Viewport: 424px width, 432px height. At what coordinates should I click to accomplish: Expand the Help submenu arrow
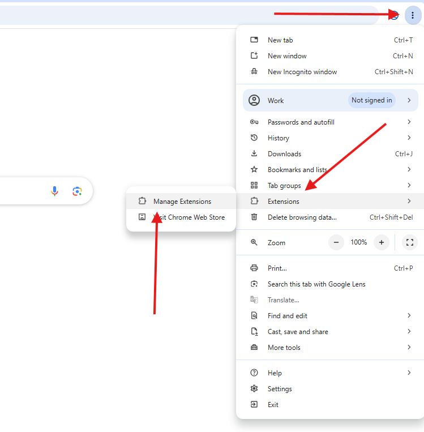409,373
